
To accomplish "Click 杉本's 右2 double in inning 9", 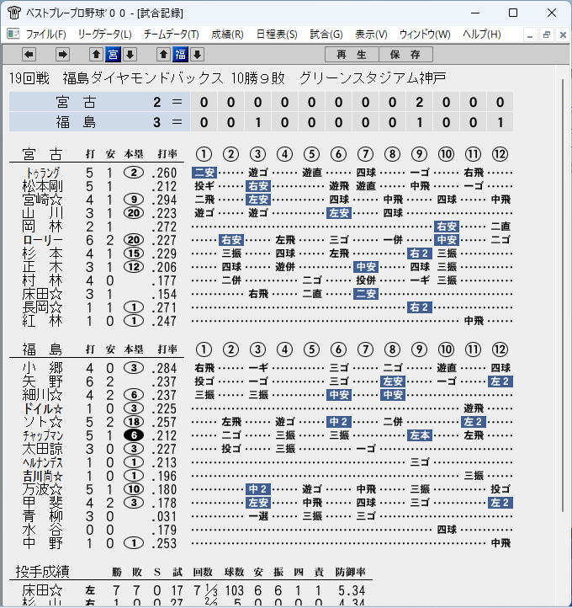I will [420, 253].
